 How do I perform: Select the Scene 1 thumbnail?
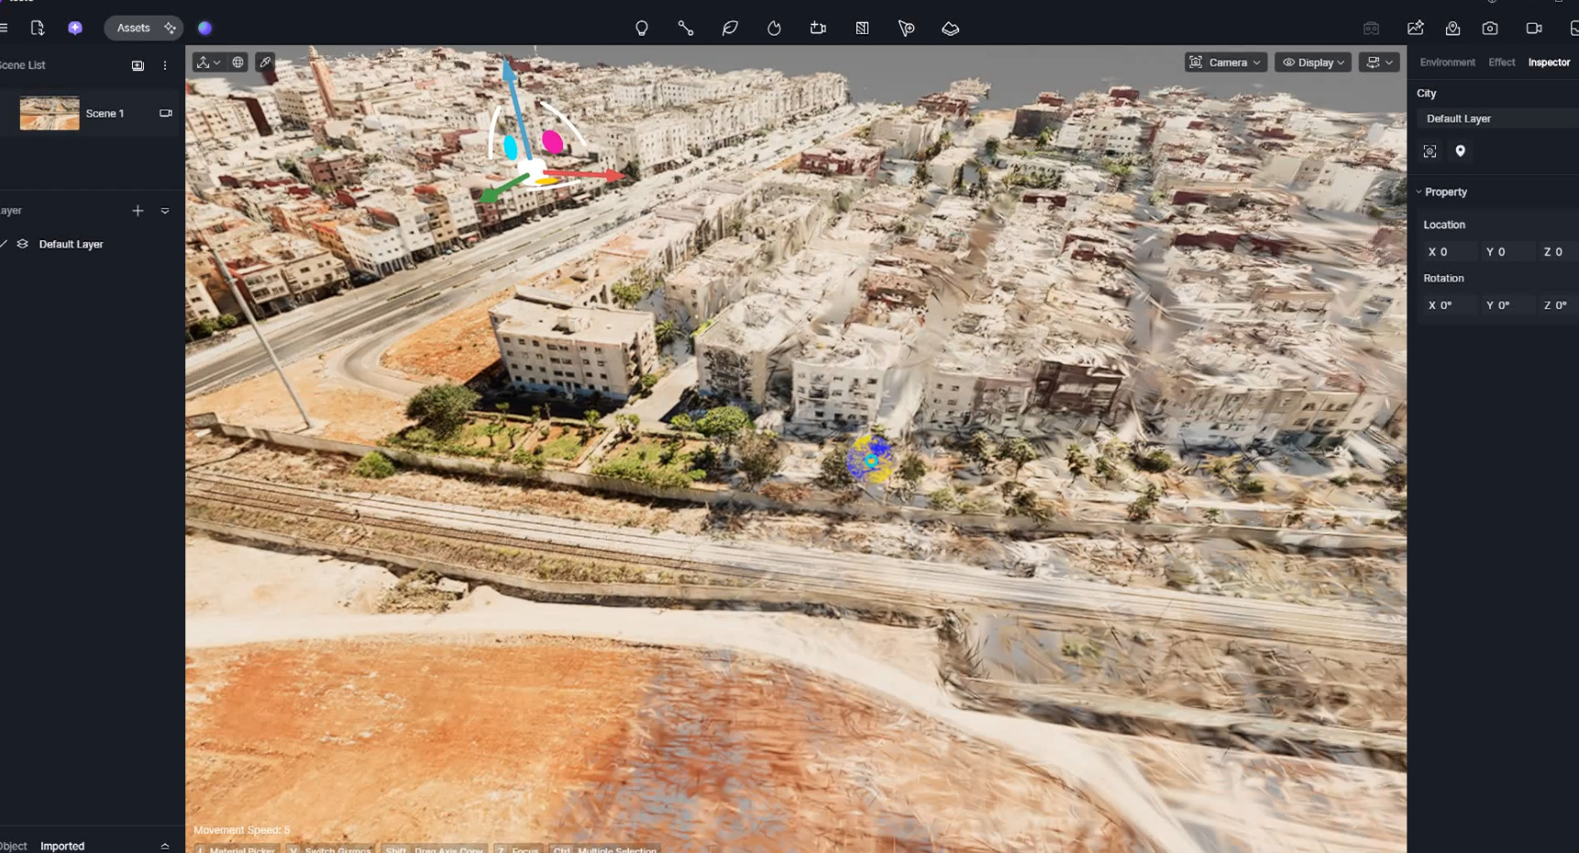pyautogui.click(x=50, y=114)
